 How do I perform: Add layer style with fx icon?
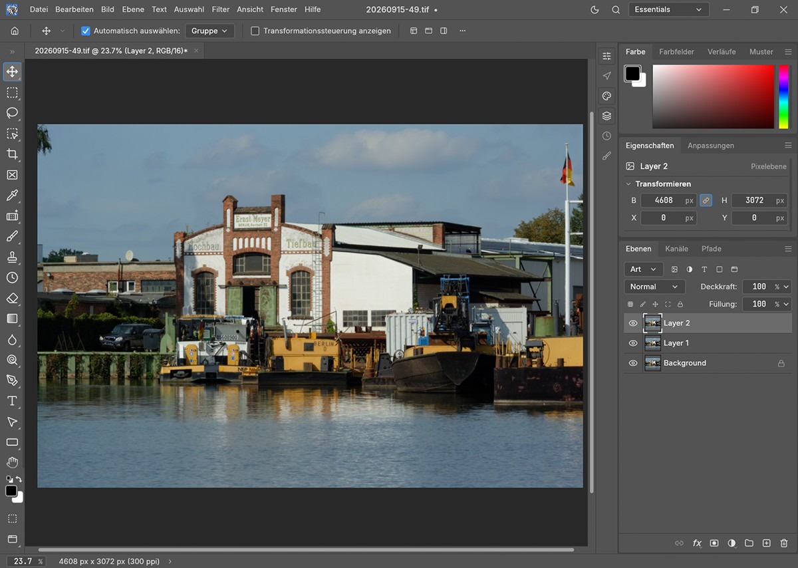(697, 543)
